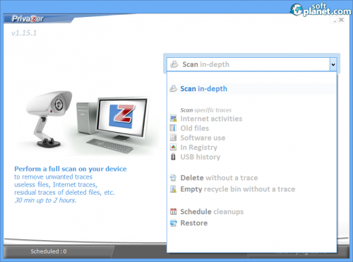Screen dimensions: 353x262
Task: Click the Schedule calendar icon
Action: 173,211
